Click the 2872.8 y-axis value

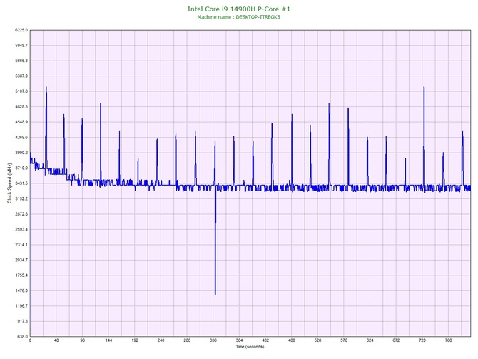click(x=21, y=214)
